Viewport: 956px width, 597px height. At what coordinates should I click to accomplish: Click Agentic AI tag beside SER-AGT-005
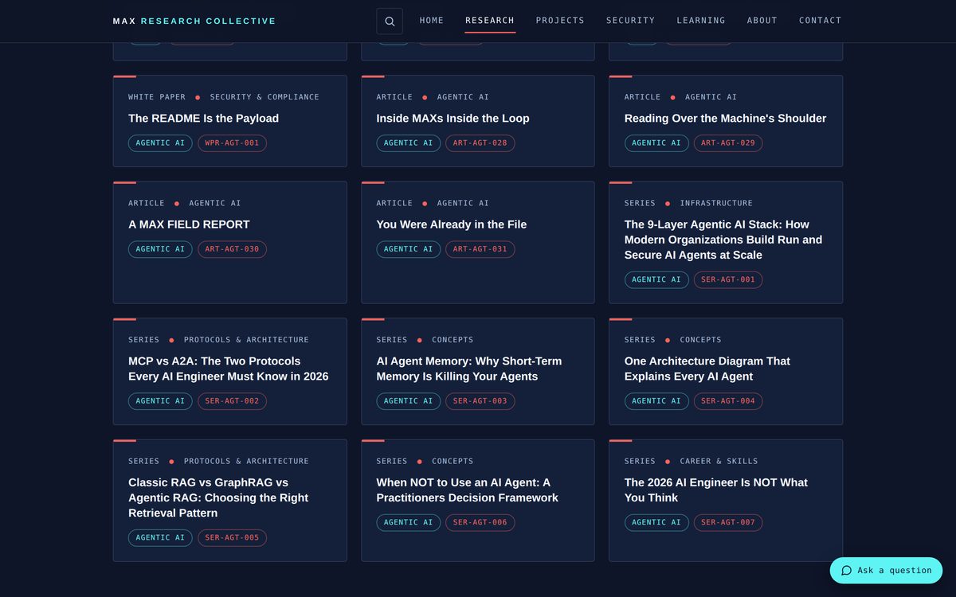coord(160,538)
